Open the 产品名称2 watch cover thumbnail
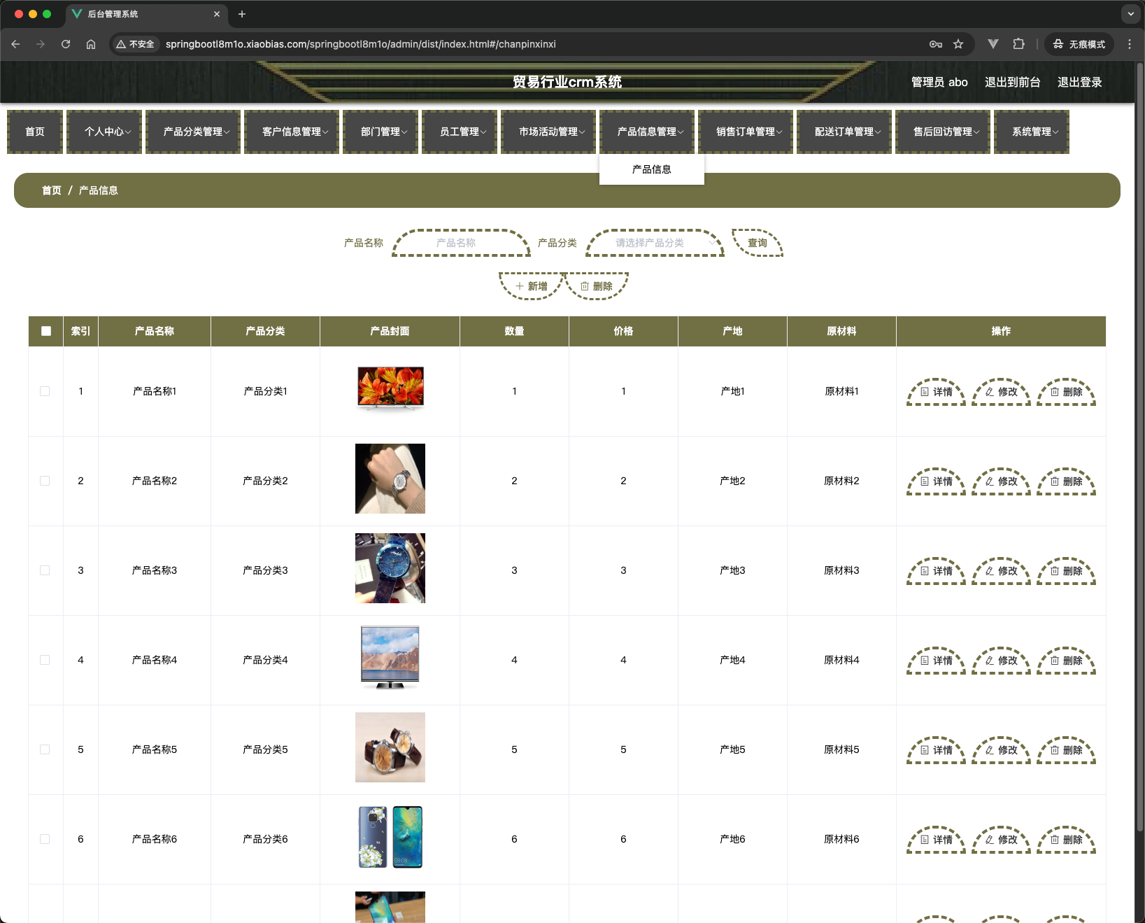Image resolution: width=1145 pixels, height=923 pixels. tap(390, 479)
